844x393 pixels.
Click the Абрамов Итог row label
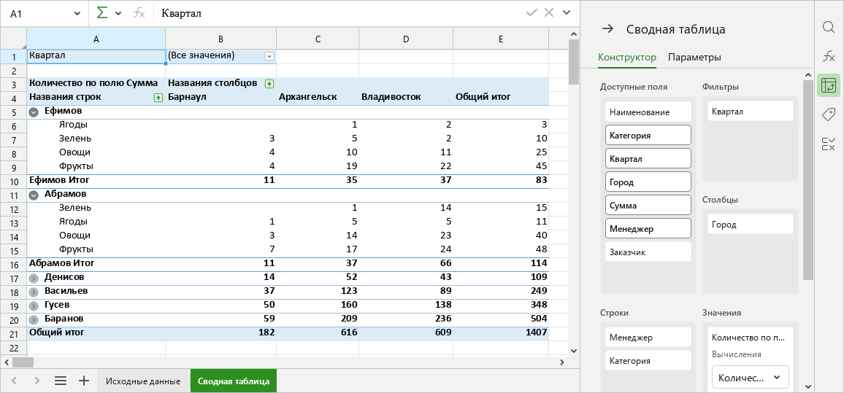click(x=62, y=263)
